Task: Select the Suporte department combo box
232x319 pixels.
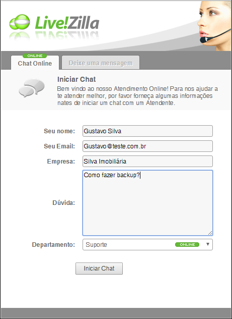Action: coord(147,244)
